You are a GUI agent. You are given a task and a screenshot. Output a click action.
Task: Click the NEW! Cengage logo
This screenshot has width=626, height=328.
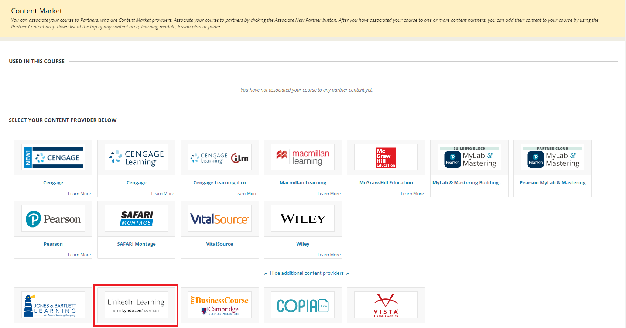point(53,157)
